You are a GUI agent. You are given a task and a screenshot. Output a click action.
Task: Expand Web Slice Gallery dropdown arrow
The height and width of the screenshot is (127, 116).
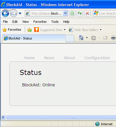pos(101,30)
